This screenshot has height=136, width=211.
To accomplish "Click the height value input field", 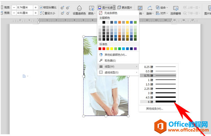I will [25, 7].
